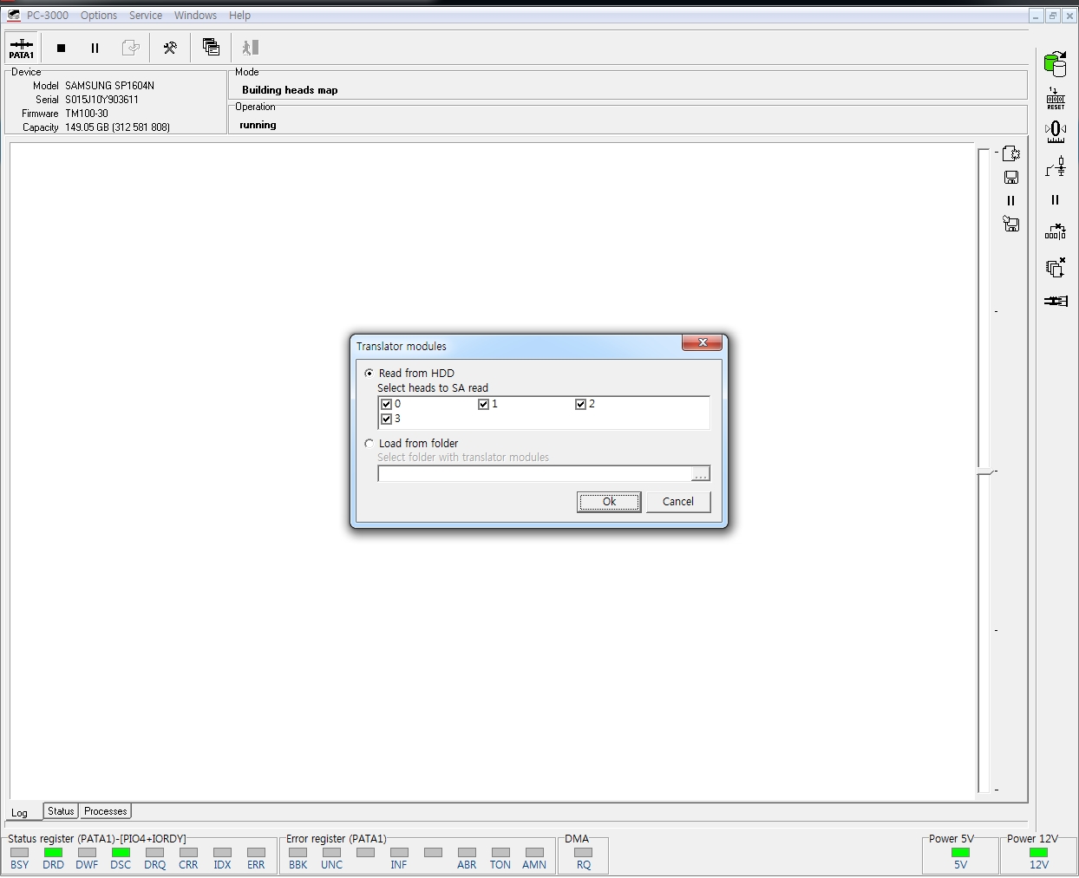Click the running-man exit icon
1079x878 pixels.
(251, 48)
